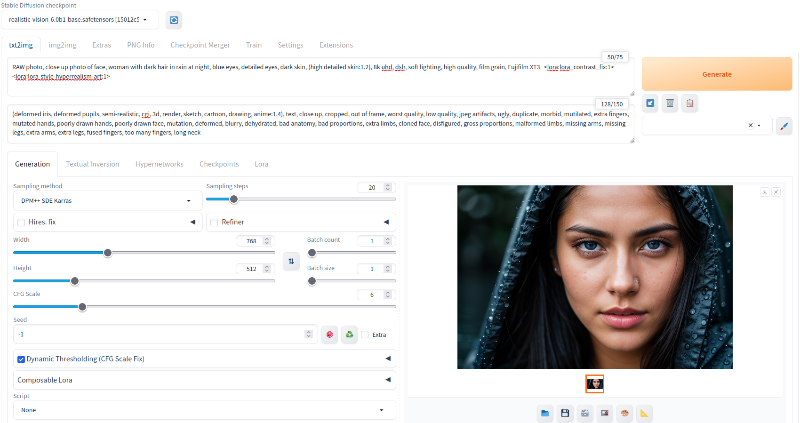The image size is (800, 423).
Task: Send image to inpaint with palette icon
Action: click(x=624, y=413)
